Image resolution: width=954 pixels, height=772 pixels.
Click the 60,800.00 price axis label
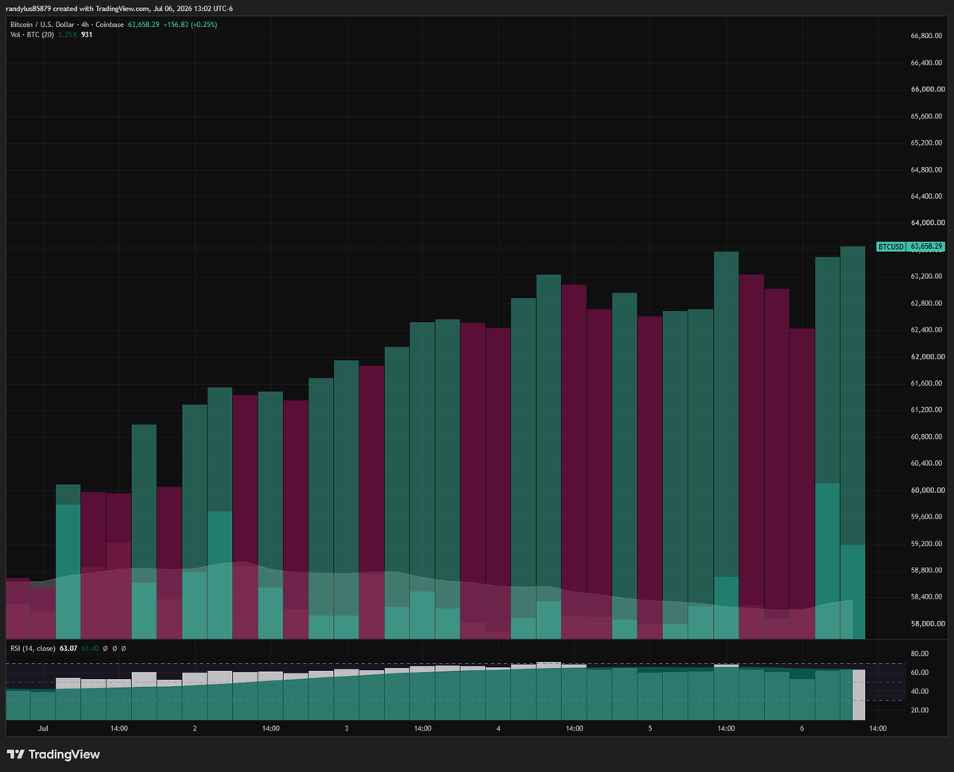coord(926,436)
